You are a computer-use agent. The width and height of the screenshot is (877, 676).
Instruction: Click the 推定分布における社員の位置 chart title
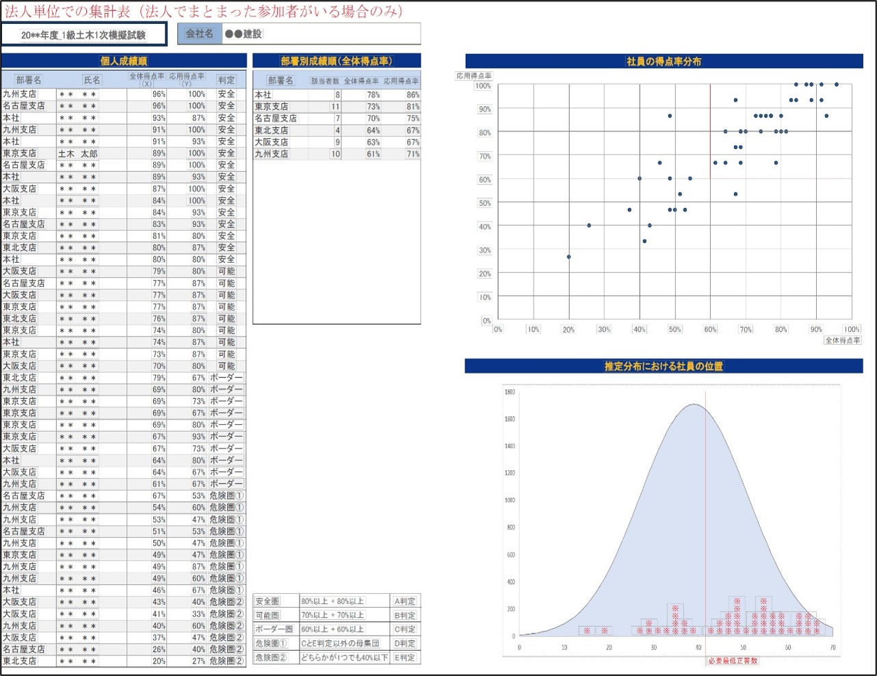pos(664,366)
